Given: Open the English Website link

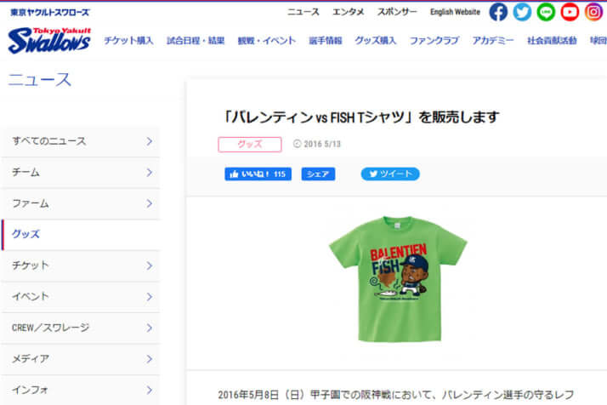Looking at the screenshot, I should (x=456, y=12).
